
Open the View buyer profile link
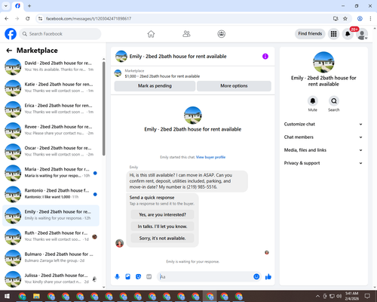point(210,157)
